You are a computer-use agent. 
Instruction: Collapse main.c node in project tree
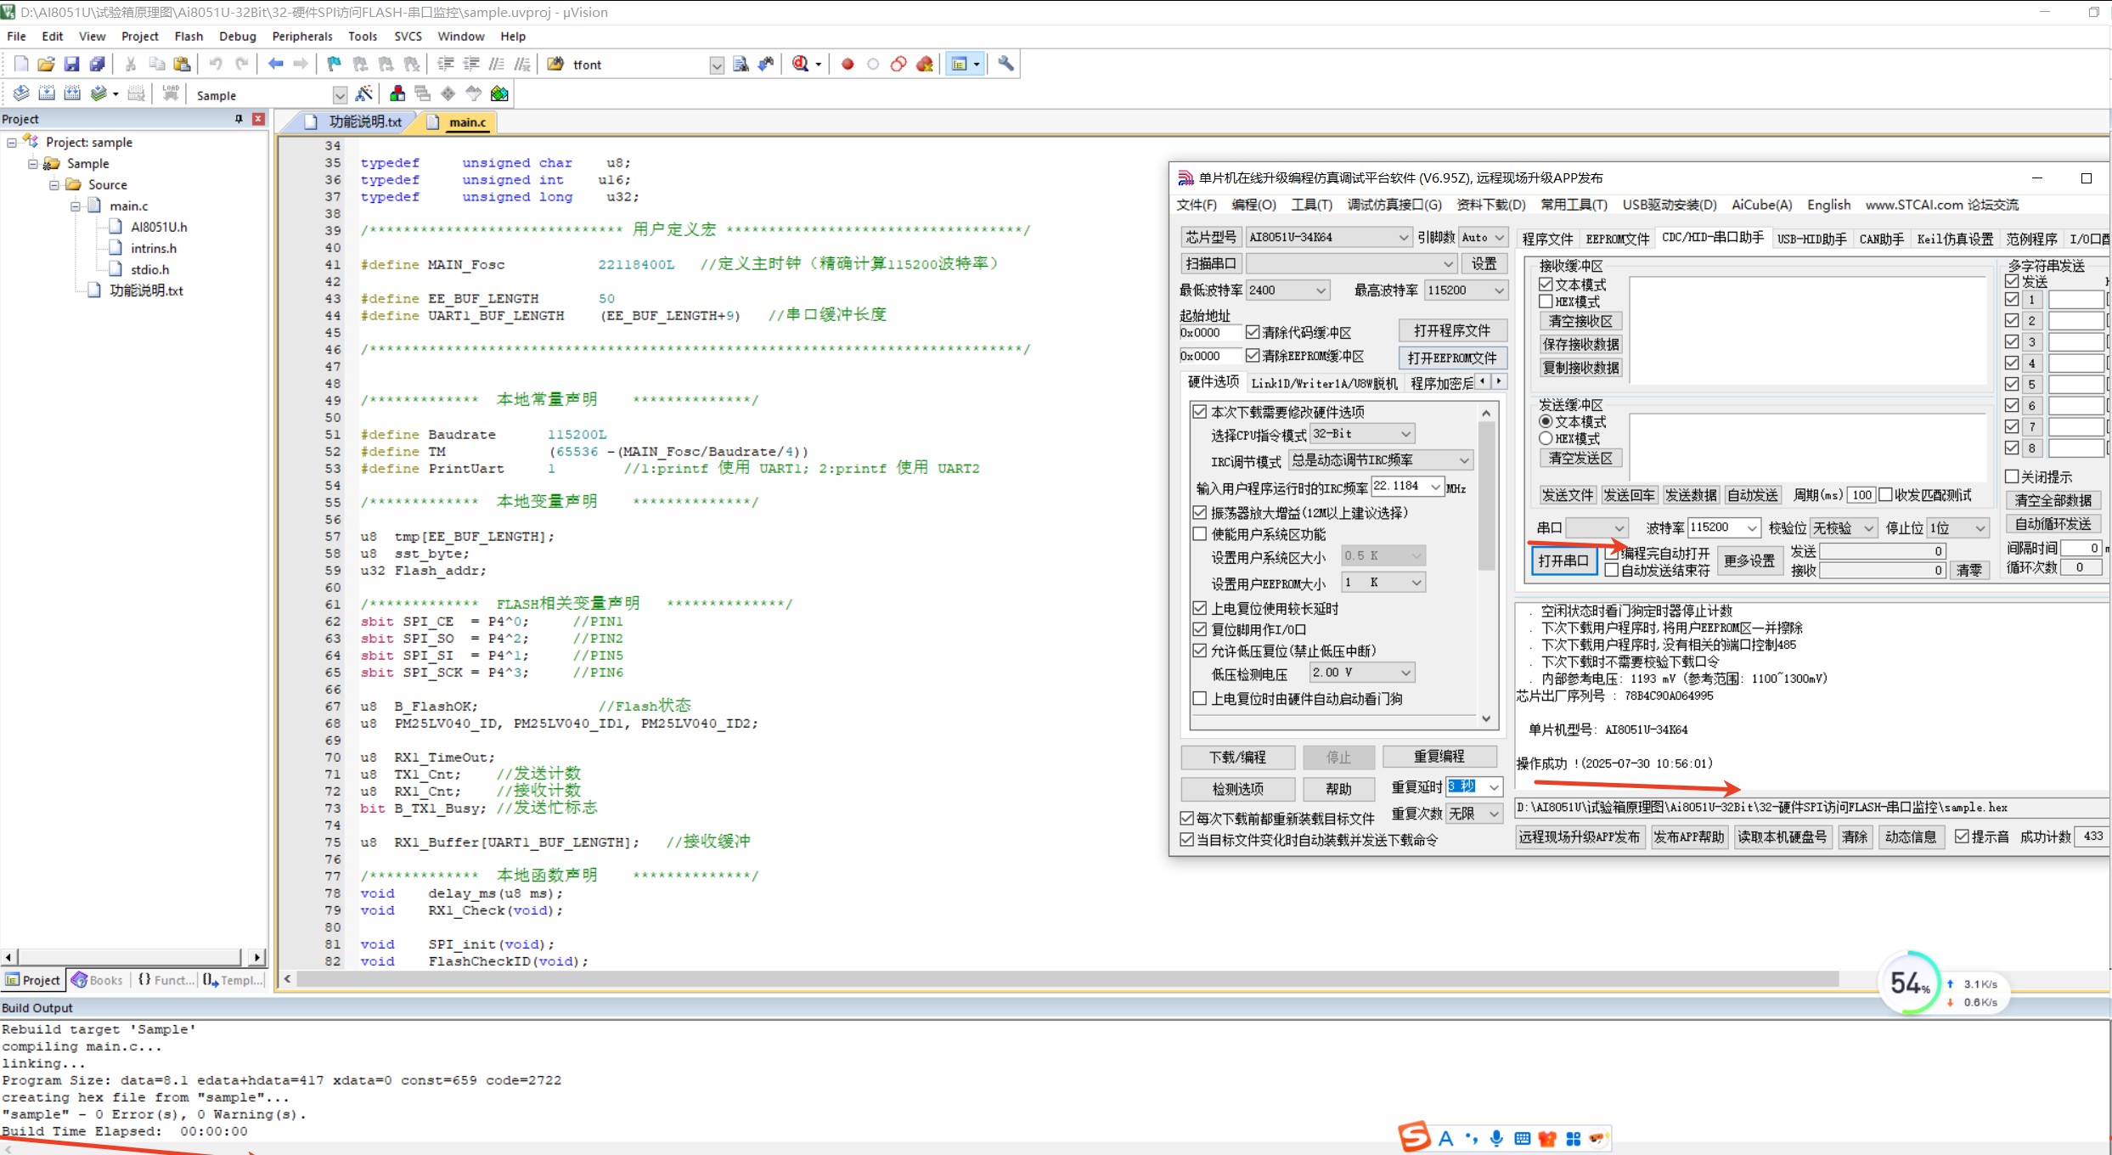tap(75, 206)
